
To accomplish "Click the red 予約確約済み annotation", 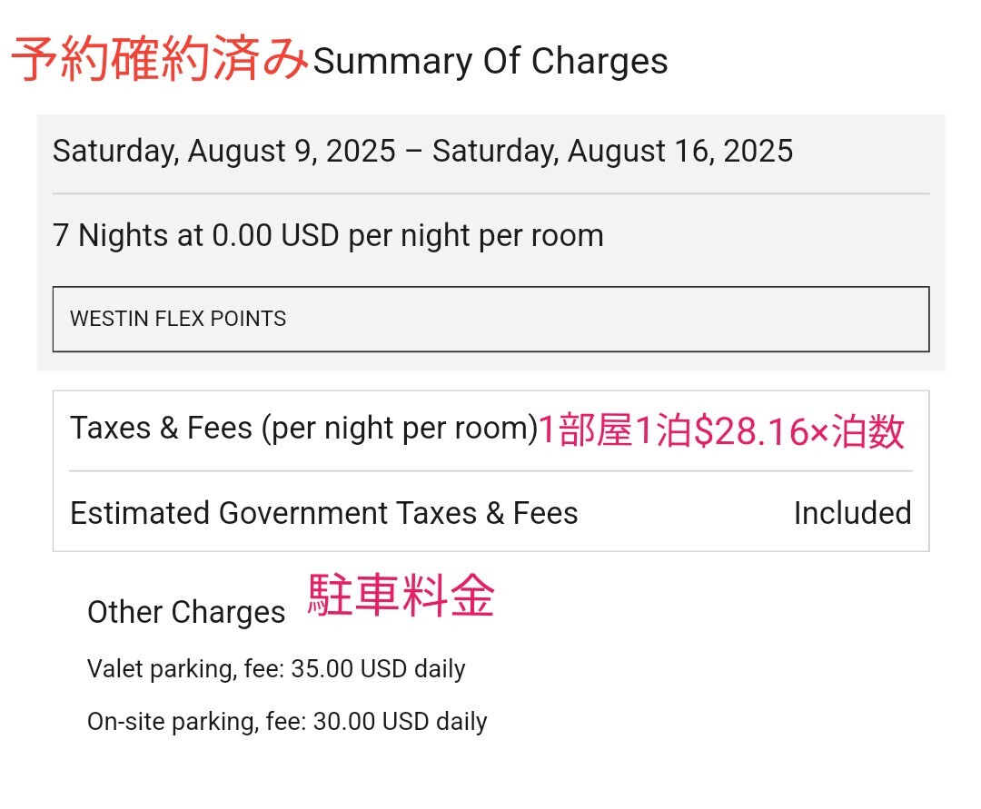I will pyautogui.click(x=160, y=59).
